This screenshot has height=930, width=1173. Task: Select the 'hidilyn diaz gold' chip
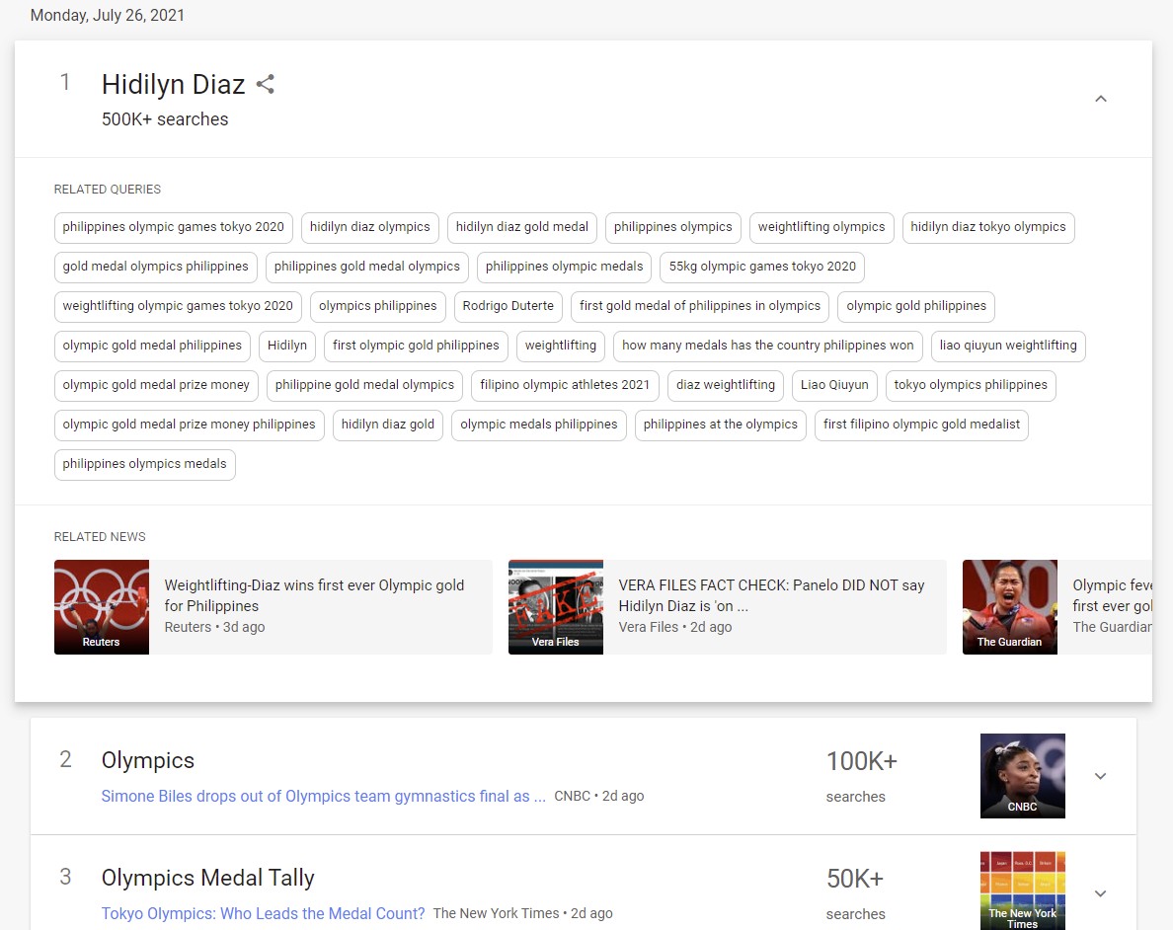[x=388, y=426]
